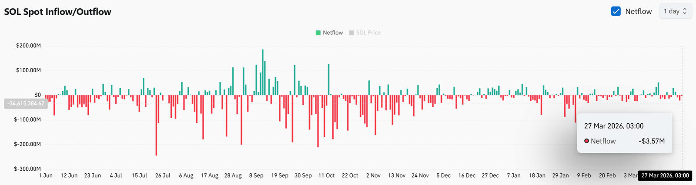The width and height of the screenshot is (696, 185).
Task: Click the up/down chevron in interval selector
Action: coord(685,11)
